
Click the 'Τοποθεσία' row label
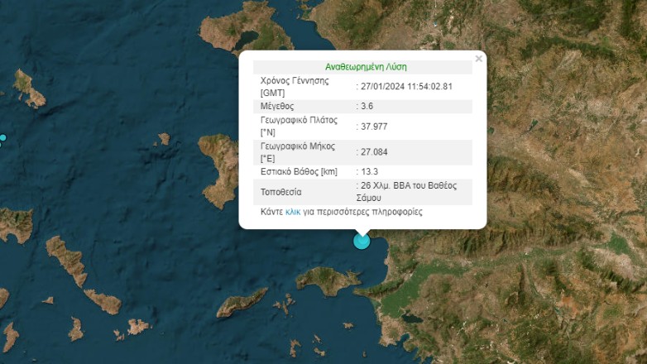tap(282, 192)
